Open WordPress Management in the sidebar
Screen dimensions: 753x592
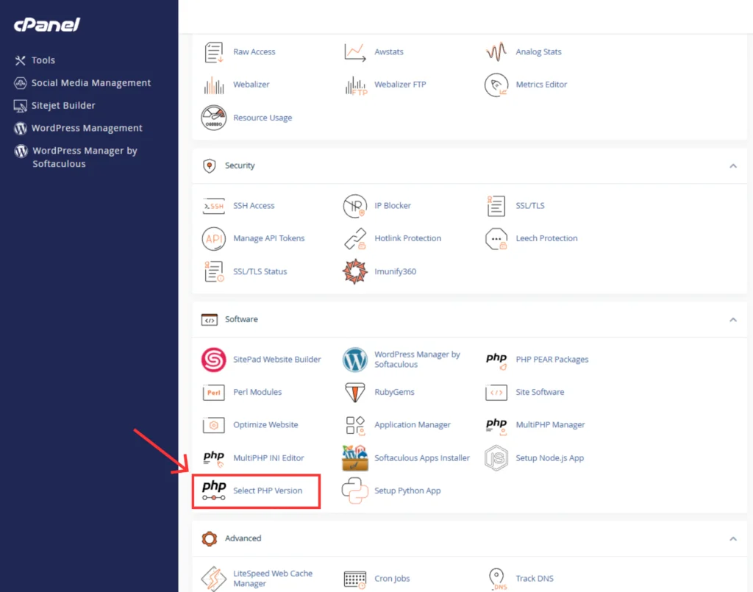pos(78,128)
